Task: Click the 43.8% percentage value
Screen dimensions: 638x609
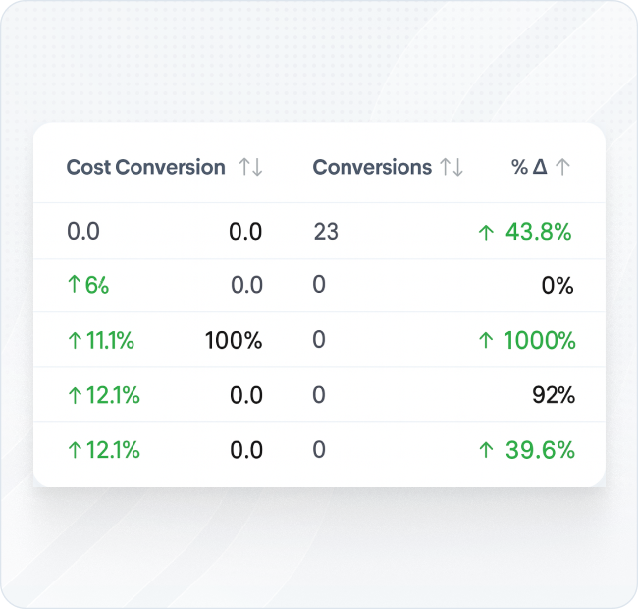Action: 539,233
